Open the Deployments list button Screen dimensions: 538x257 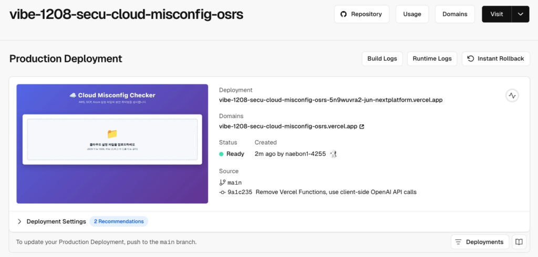coord(480,242)
